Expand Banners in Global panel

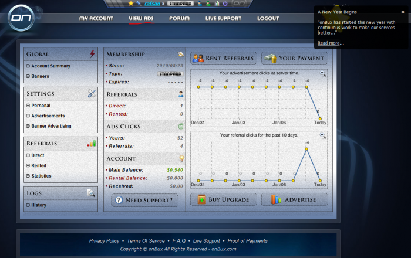(x=38, y=76)
